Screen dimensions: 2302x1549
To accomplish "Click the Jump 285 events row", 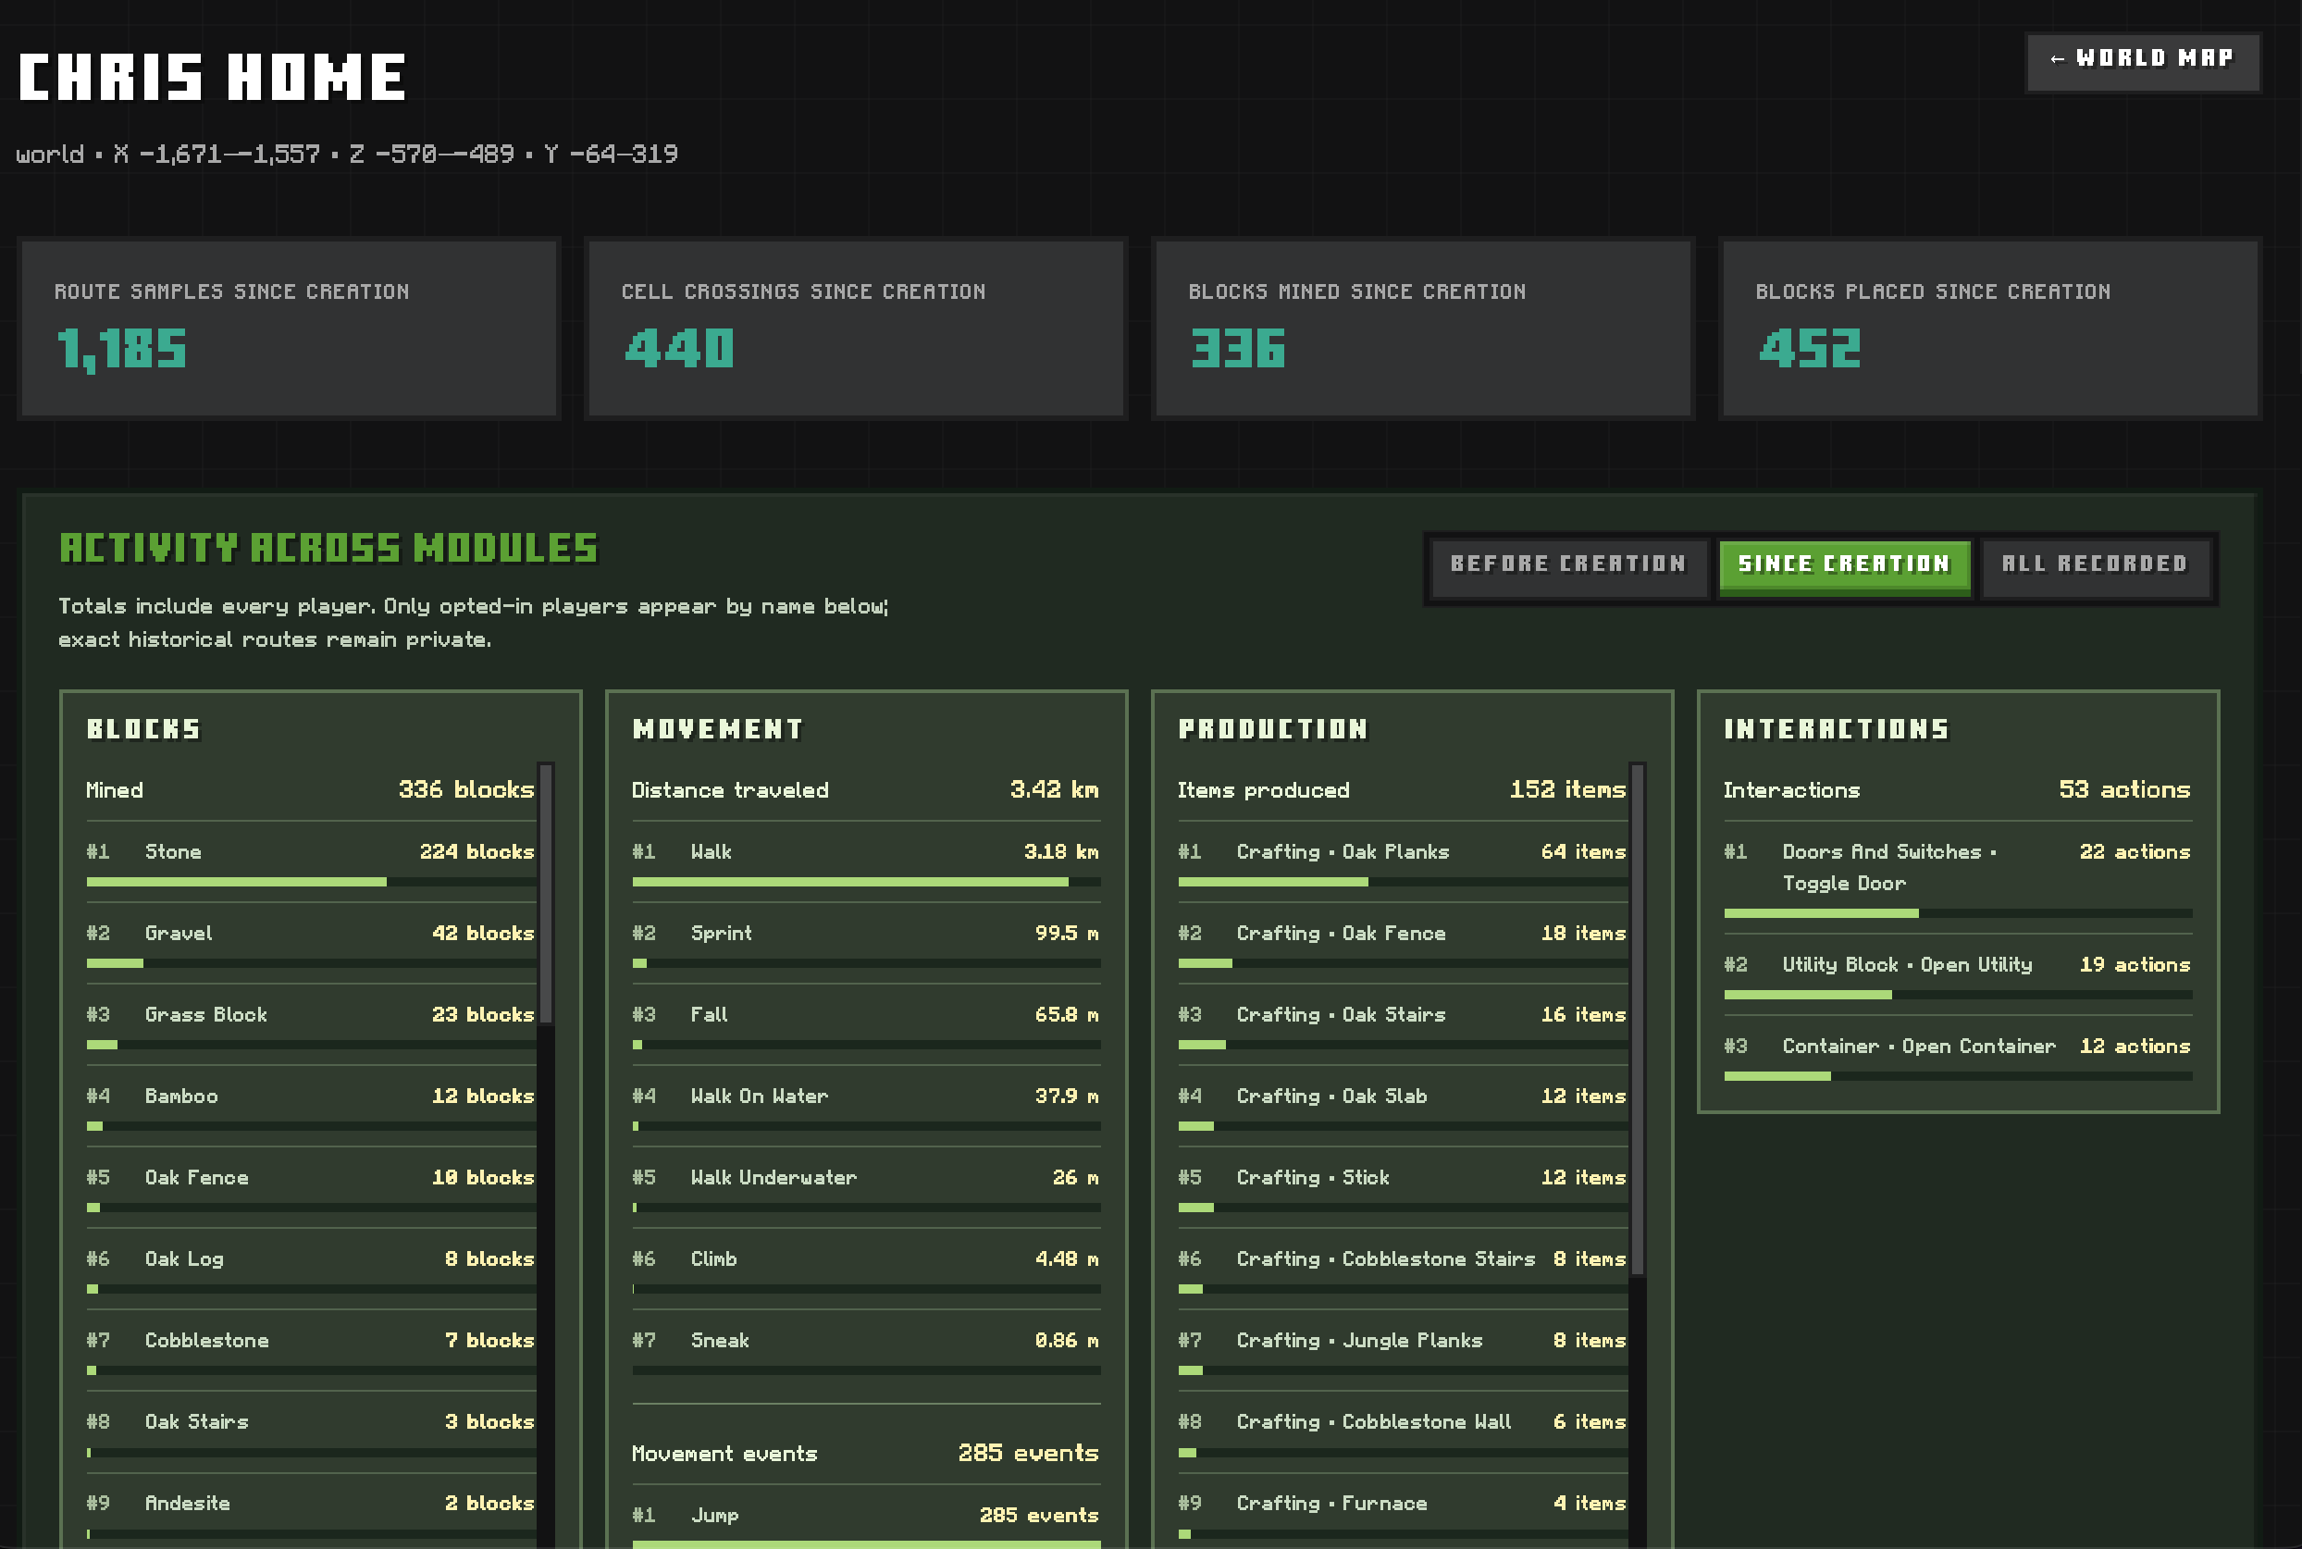I will pyautogui.click(x=866, y=1518).
